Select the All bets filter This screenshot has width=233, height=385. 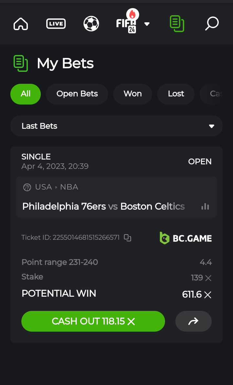click(26, 94)
